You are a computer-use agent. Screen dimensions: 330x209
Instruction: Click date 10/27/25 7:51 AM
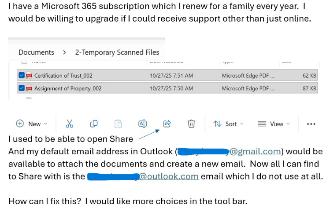(x=171, y=76)
